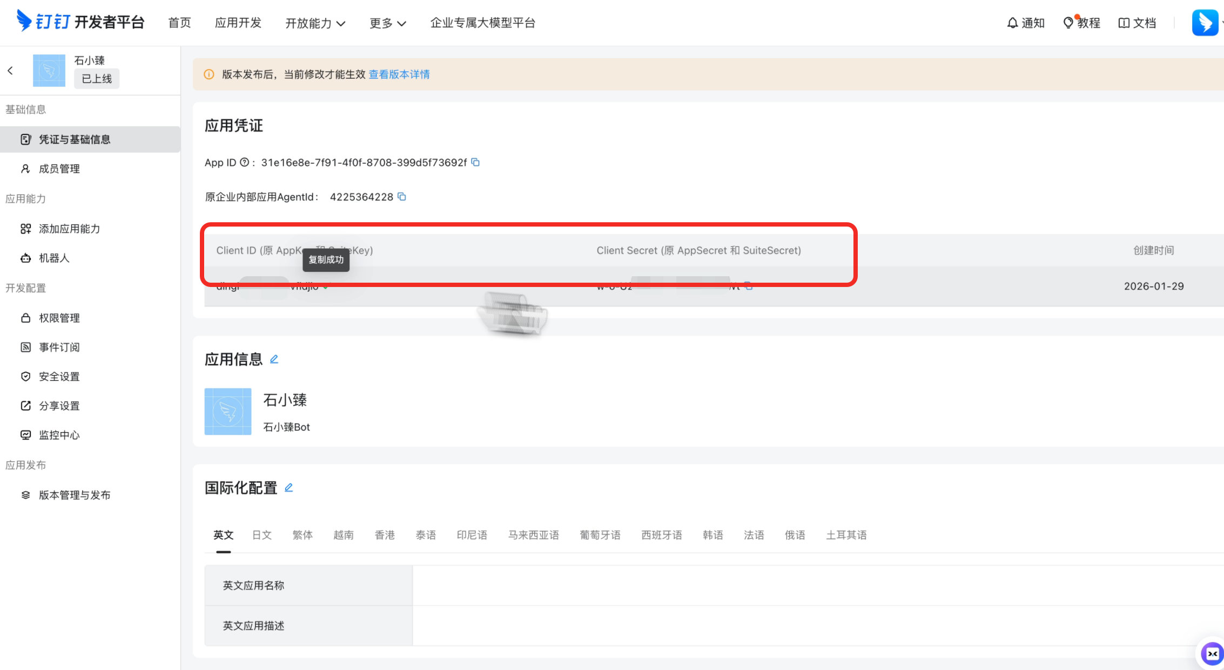Select 事件订阅 in the sidebar
1224x670 pixels.
pos(59,347)
